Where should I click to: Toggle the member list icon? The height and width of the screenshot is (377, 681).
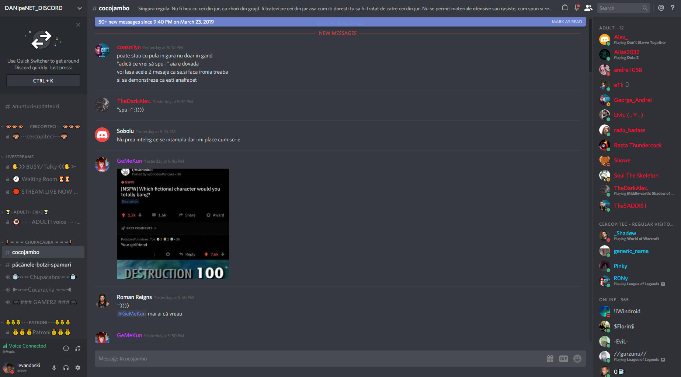click(x=588, y=8)
